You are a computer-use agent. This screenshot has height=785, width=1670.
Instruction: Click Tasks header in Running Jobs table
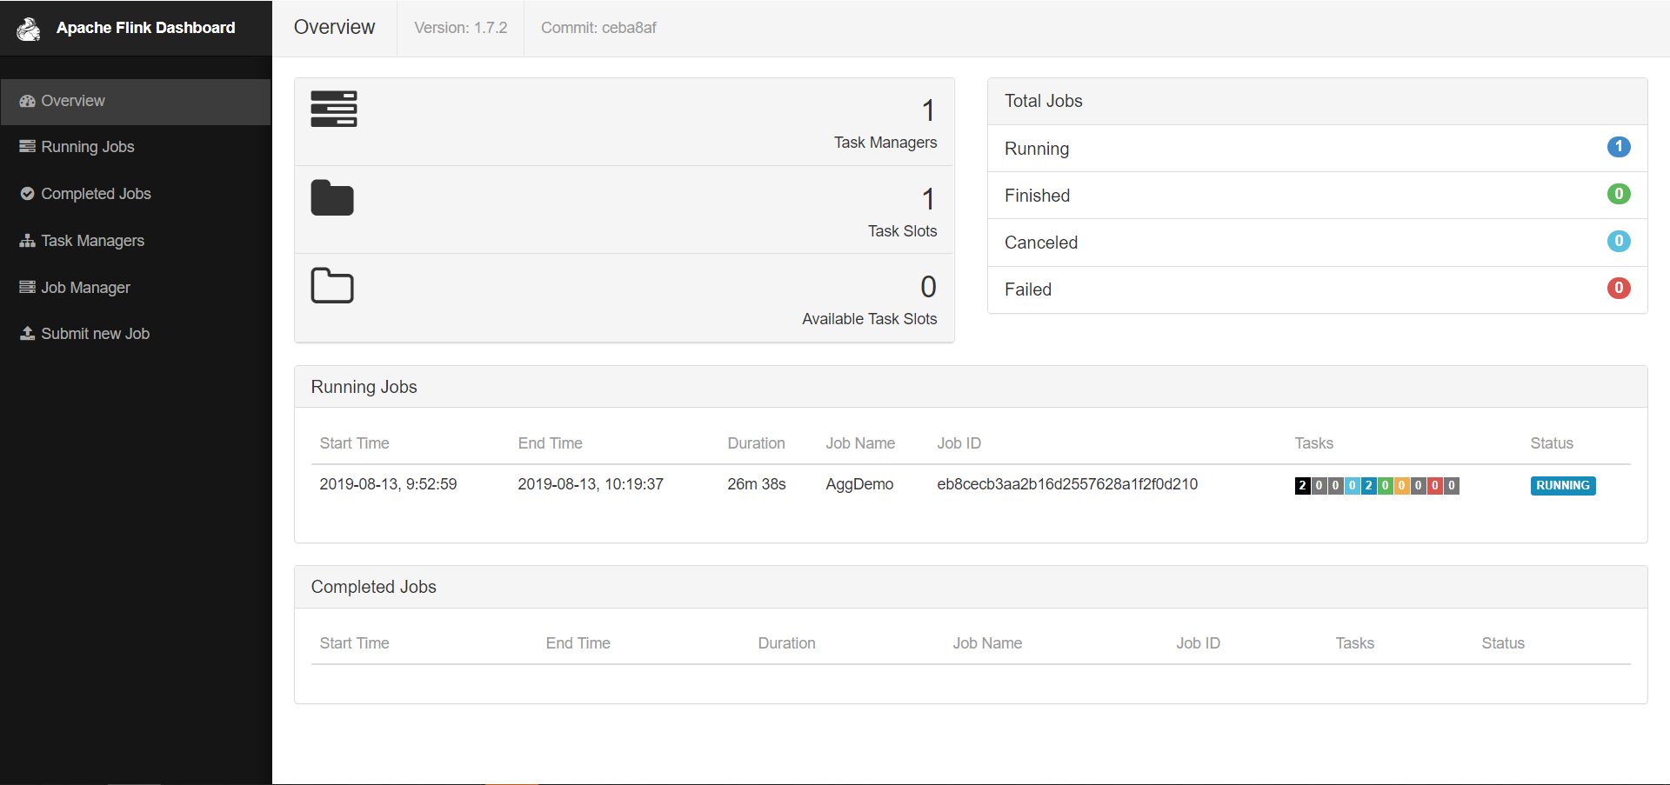(1313, 443)
